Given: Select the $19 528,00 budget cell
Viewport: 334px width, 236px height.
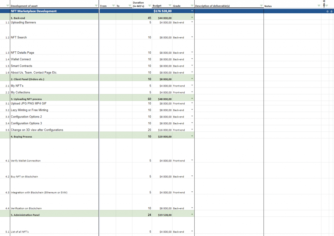Looking at the screenshot, I should [x=162, y=214].
